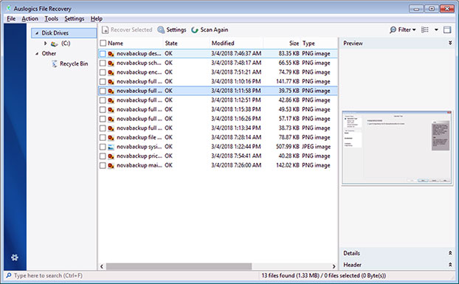Click the JPEG icon of novabackup sysi... row
Image resolution: width=459 pixels, height=284 pixels.
(x=111, y=147)
